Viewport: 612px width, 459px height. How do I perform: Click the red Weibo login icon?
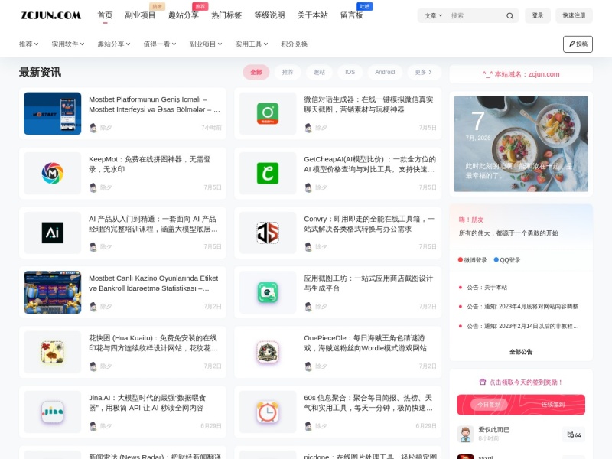pos(461,259)
